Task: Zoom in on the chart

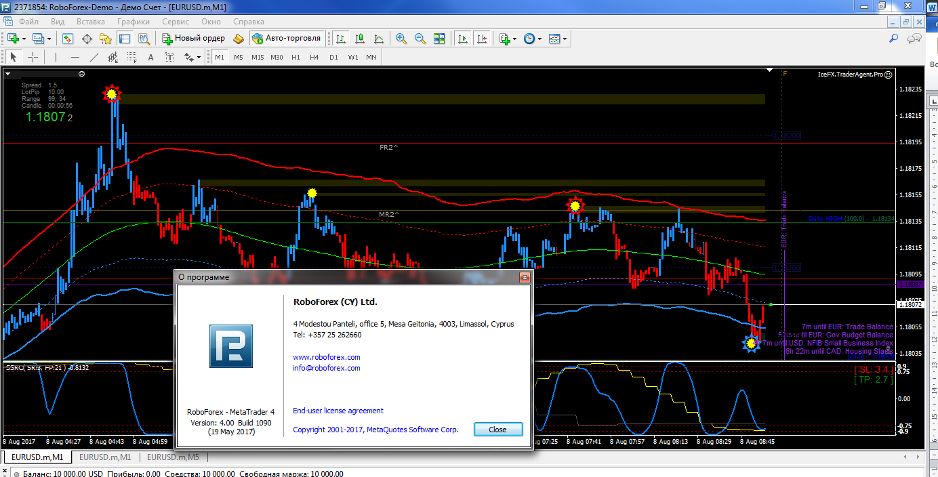Action: tap(401, 39)
